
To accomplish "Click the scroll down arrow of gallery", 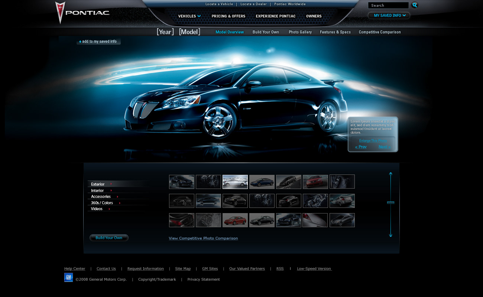I will pyautogui.click(x=390, y=235).
